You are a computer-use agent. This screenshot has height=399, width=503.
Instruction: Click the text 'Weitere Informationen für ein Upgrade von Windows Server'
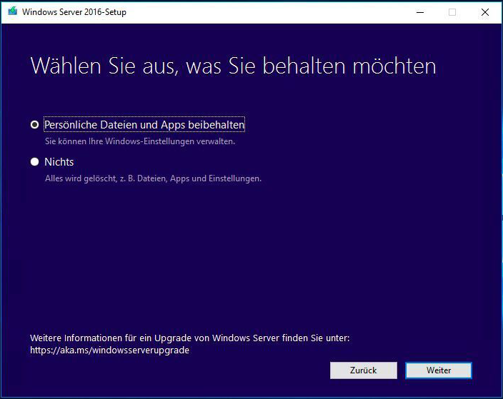click(155, 338)
